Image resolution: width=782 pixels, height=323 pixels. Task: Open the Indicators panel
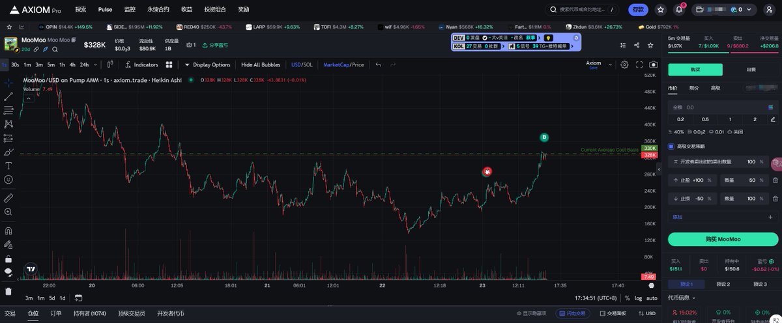click(141, 64)
